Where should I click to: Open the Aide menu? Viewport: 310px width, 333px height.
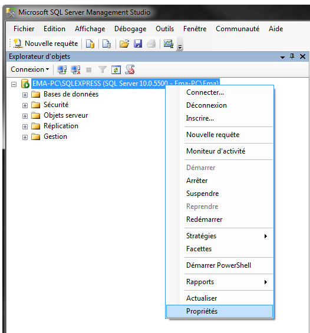pyautogui.click(x=276, y=29)
